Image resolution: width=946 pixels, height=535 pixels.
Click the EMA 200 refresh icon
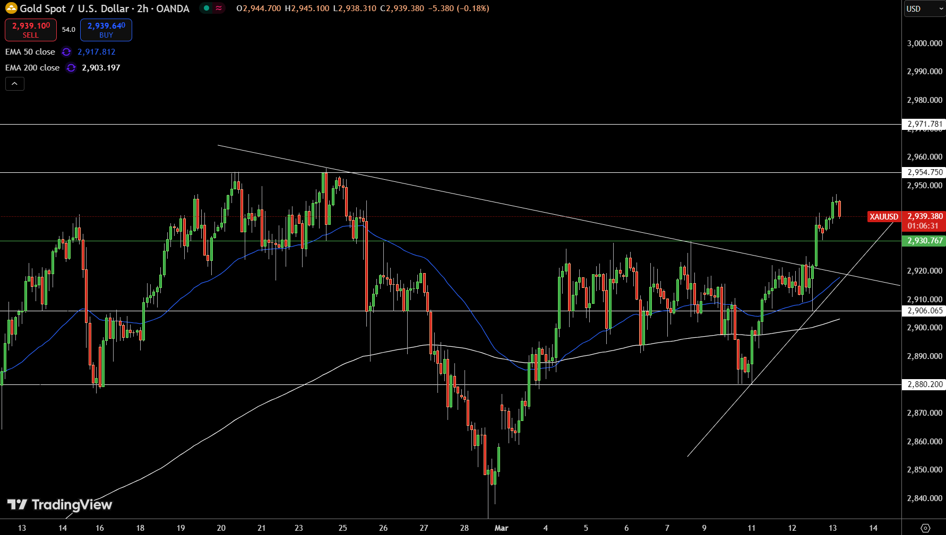tap(71, 68)
